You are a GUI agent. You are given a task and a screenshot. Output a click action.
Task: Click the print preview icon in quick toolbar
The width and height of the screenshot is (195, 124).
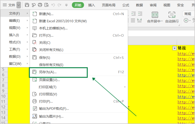[x=47, y=5]
